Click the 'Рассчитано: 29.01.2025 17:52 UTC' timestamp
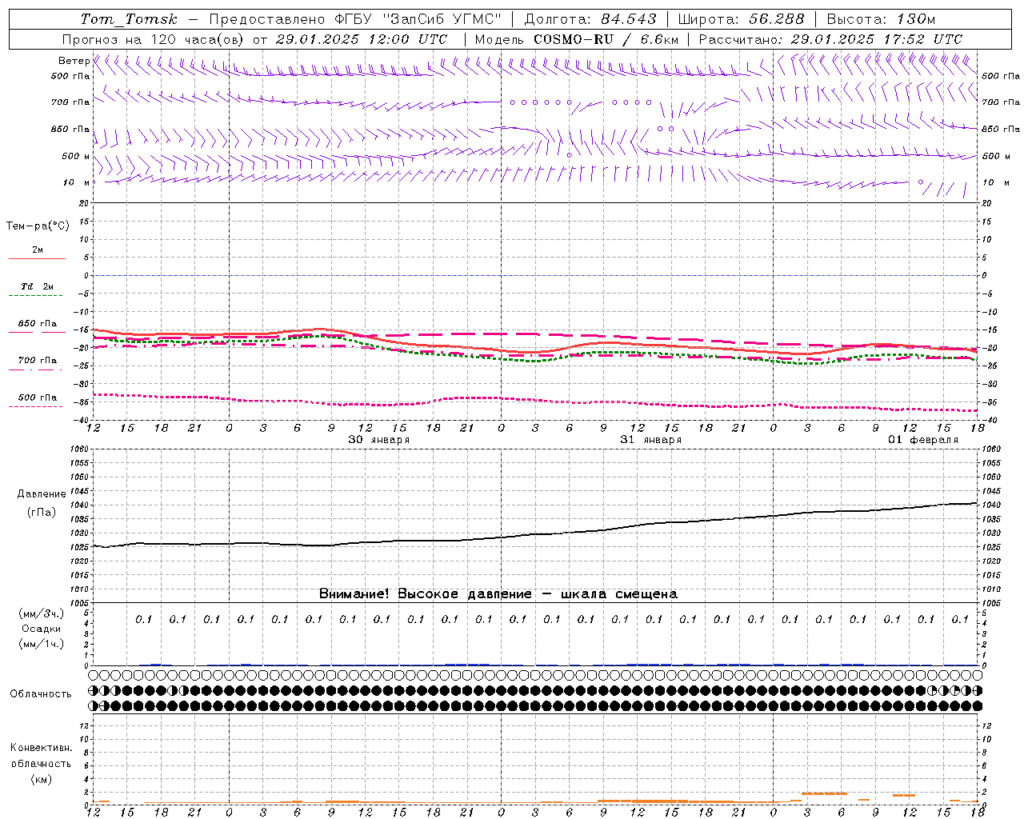Screen dimensions: 1024x819 tap(830, 39)
